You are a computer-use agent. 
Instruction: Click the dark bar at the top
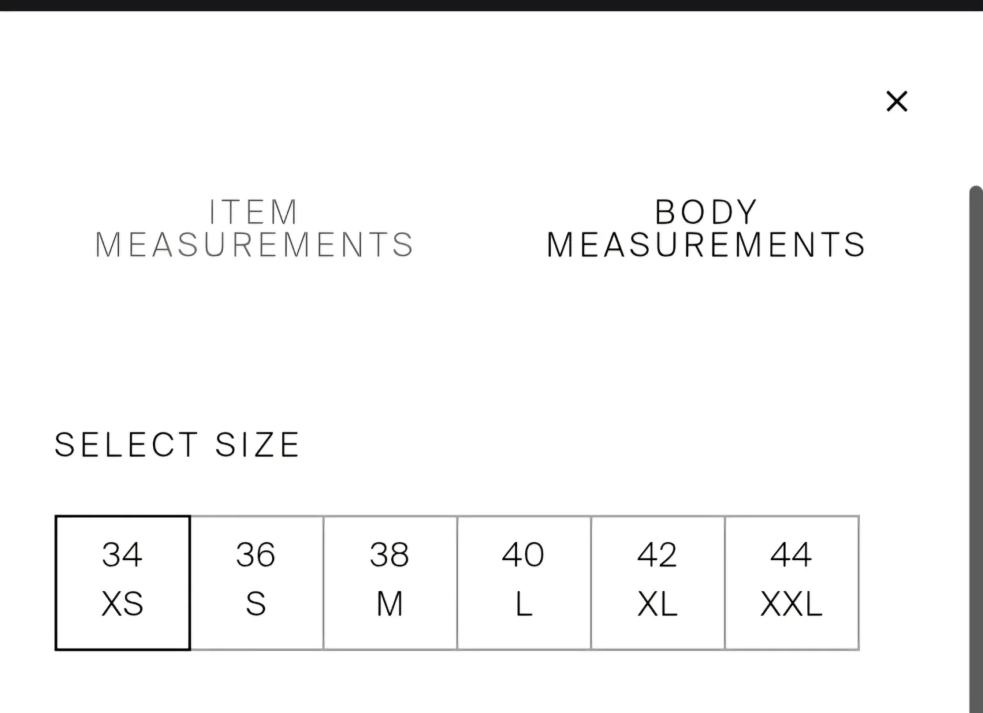coord(491,5)
